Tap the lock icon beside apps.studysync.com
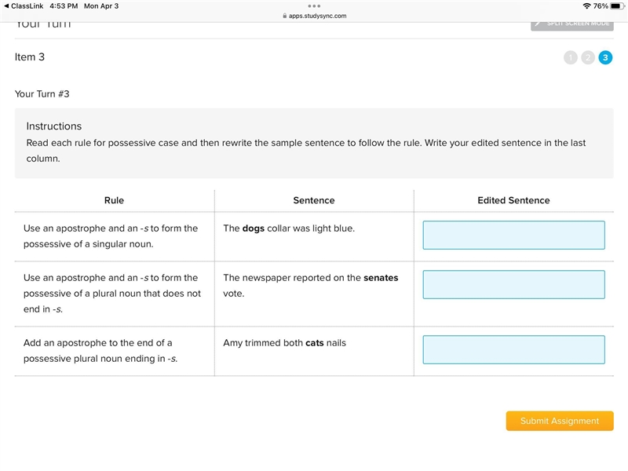Image resolution: width=628 pixels, height=471 pixels. pyautogui.click(x=285, y=16)
